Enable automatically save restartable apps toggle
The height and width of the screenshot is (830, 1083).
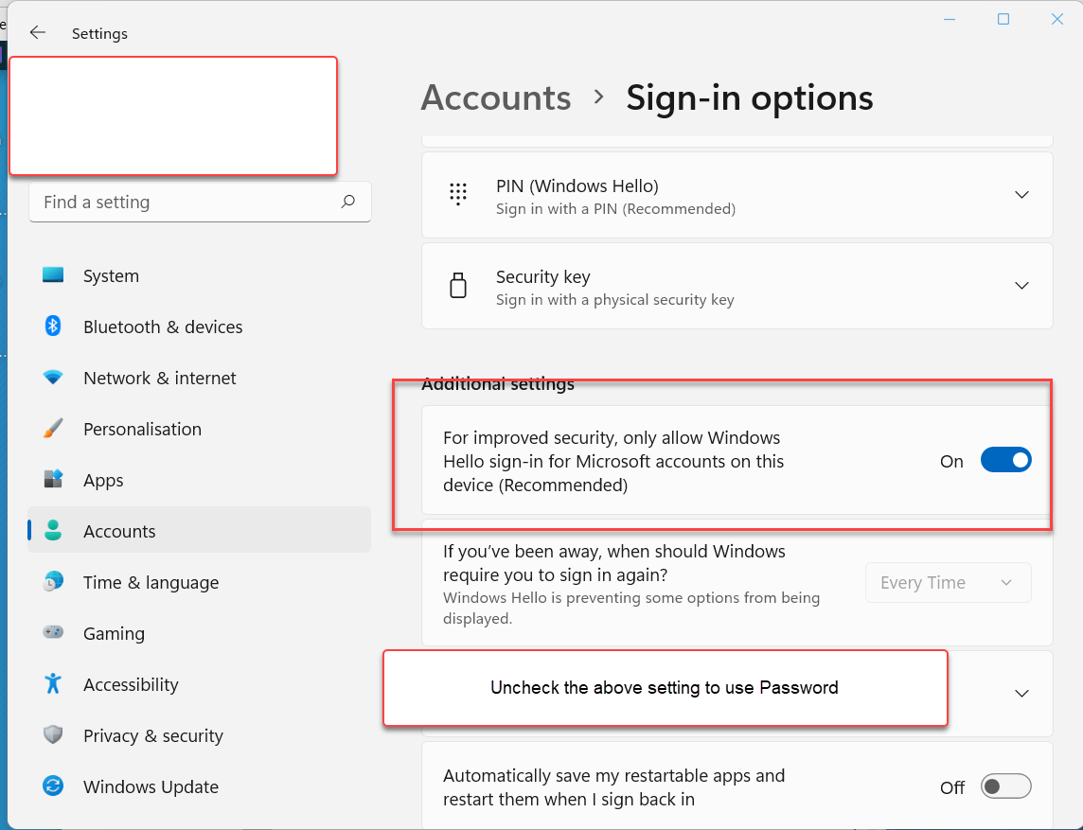[1005, 786]
